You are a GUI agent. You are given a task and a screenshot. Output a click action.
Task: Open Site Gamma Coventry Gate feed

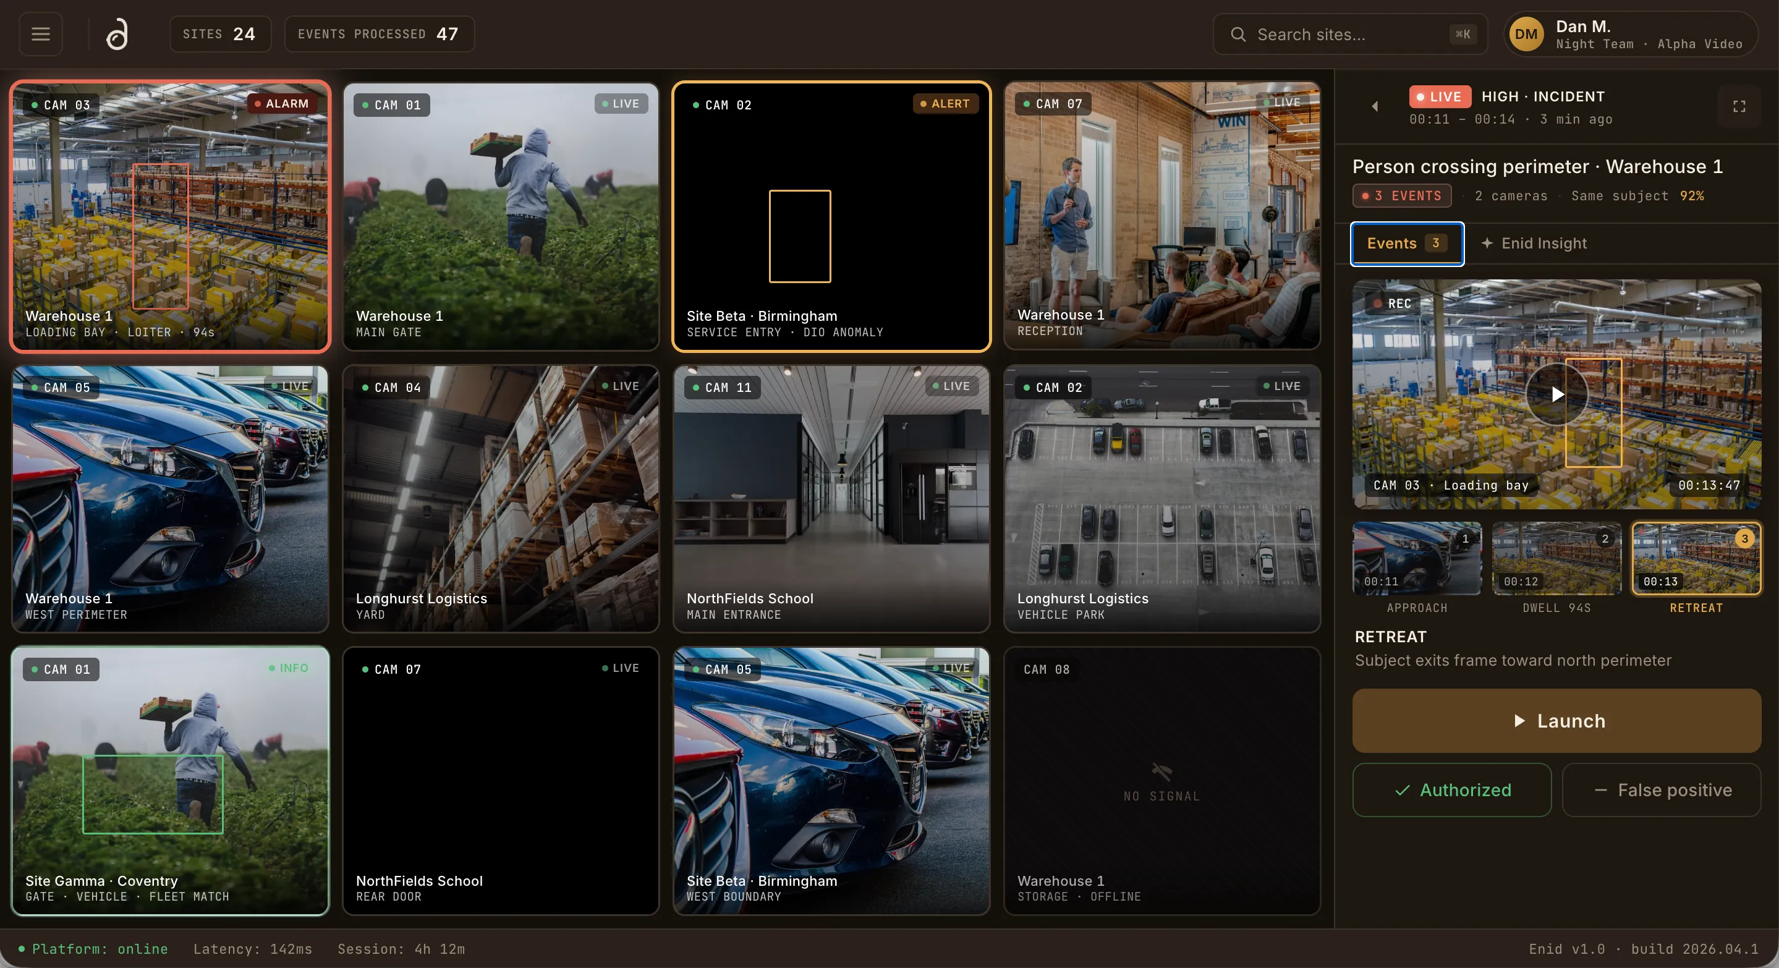pos(170,781)
